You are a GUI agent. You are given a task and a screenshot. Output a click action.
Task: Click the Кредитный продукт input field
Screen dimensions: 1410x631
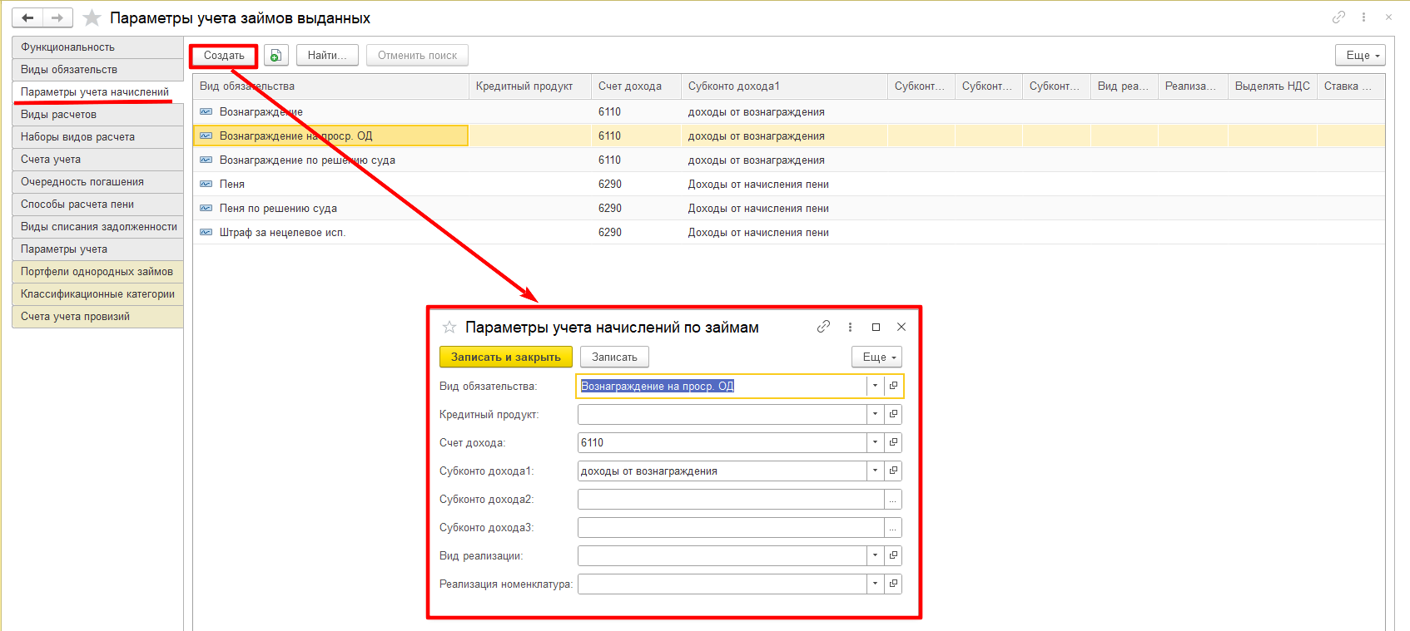722,414
